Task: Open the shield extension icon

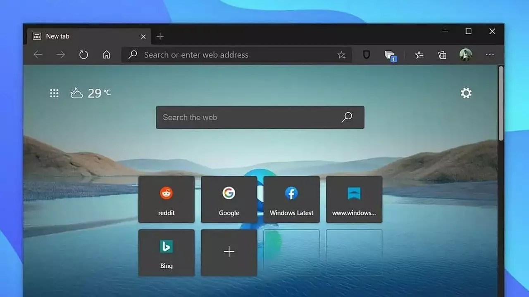Action: tap(366, 55)
